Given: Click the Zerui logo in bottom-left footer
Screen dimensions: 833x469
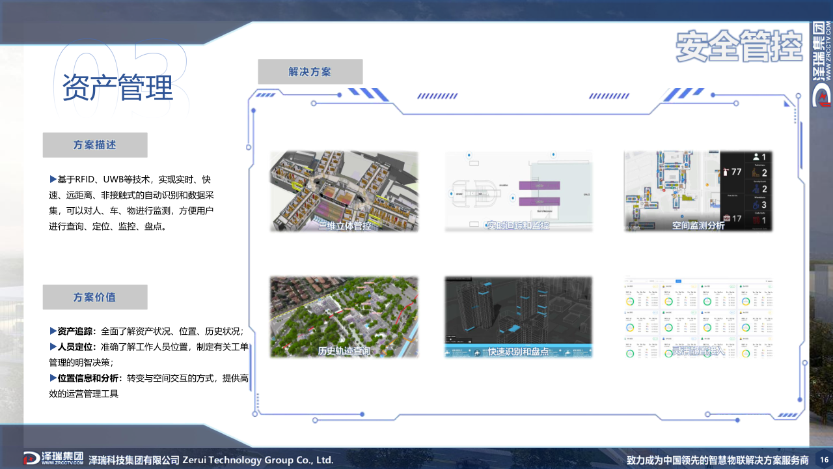Looking at the screenshot, I should tap(53, 458).
